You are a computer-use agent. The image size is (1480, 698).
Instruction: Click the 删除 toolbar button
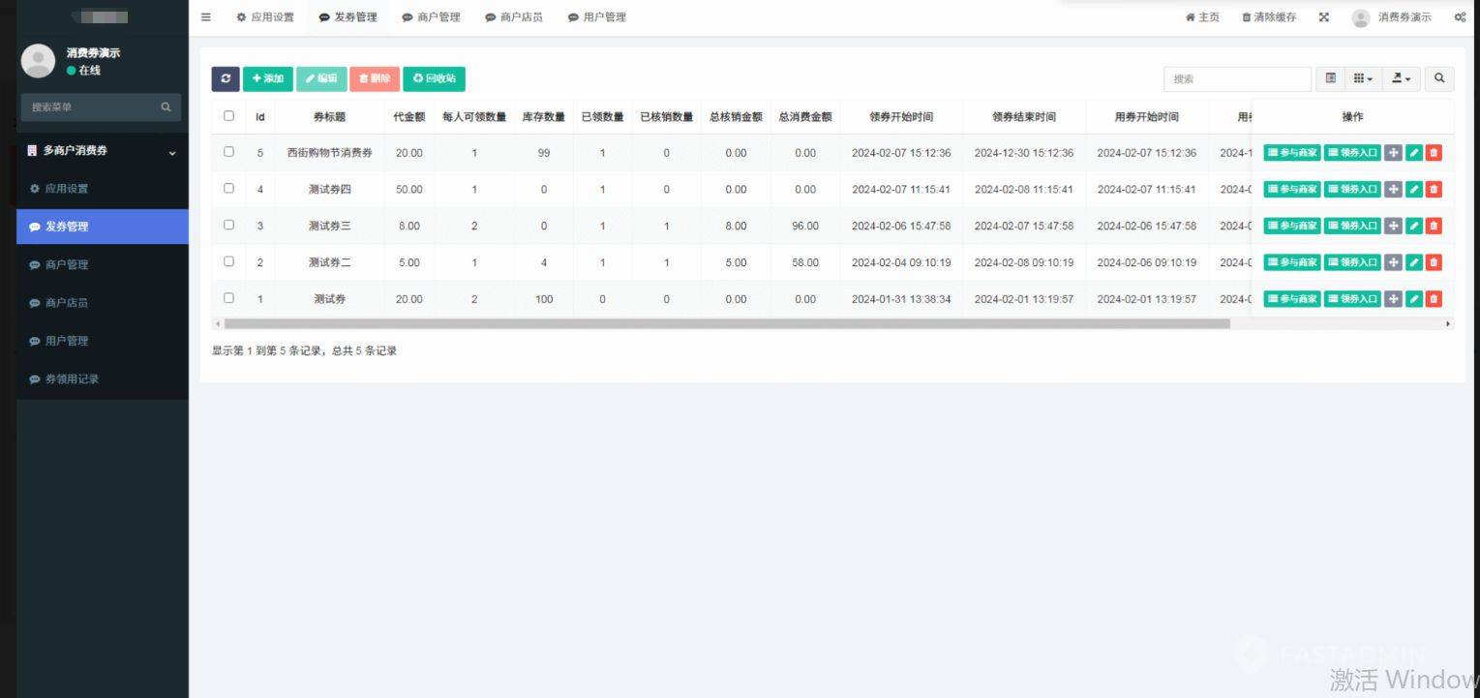[375, 78]
